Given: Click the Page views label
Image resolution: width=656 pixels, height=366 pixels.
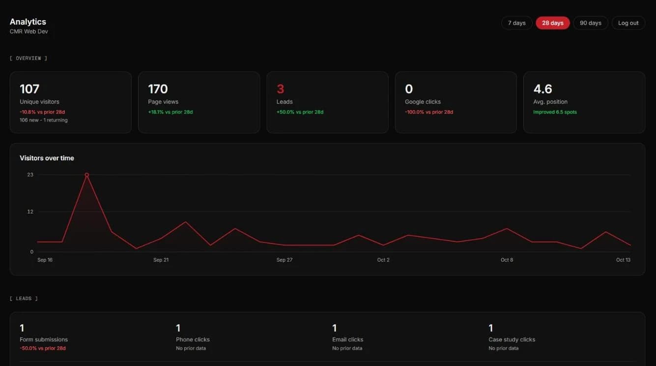Looking at the screenshot, I should click(x=163, y=102).
